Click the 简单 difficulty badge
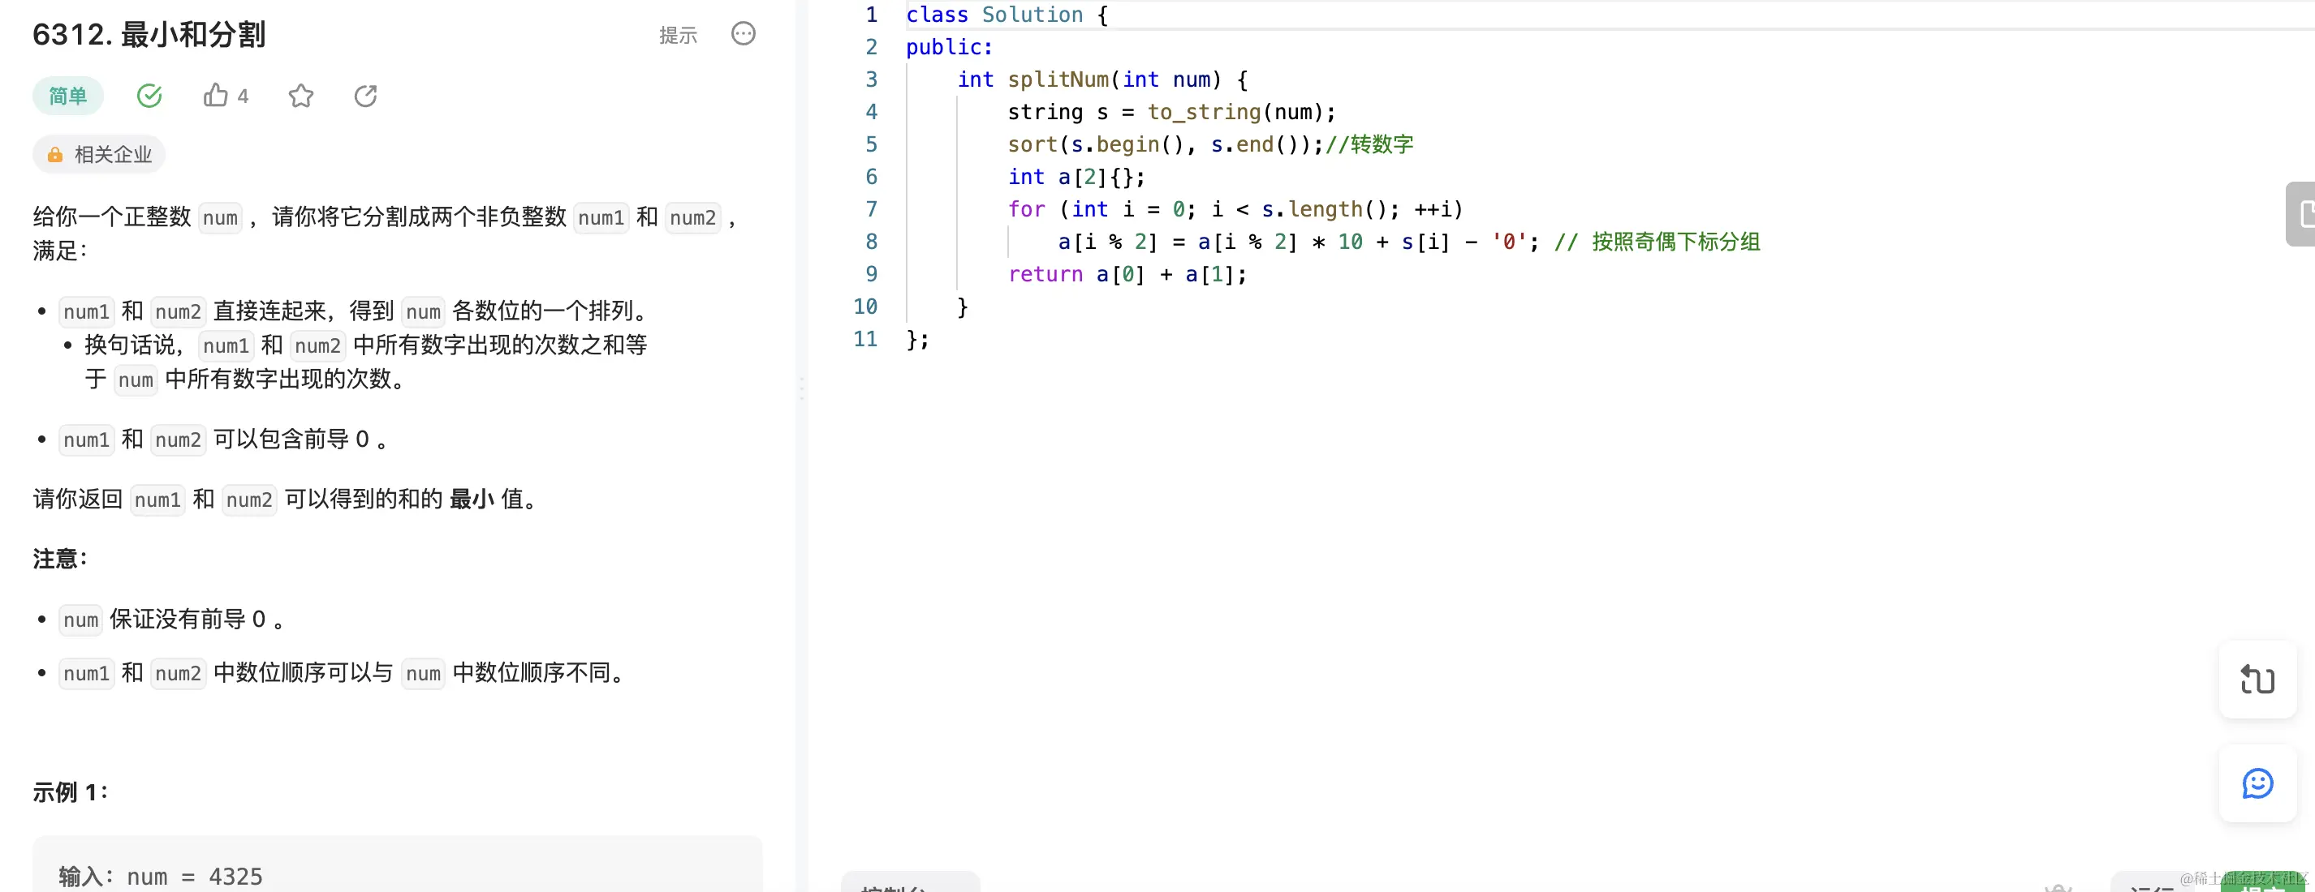 [68, 96]
